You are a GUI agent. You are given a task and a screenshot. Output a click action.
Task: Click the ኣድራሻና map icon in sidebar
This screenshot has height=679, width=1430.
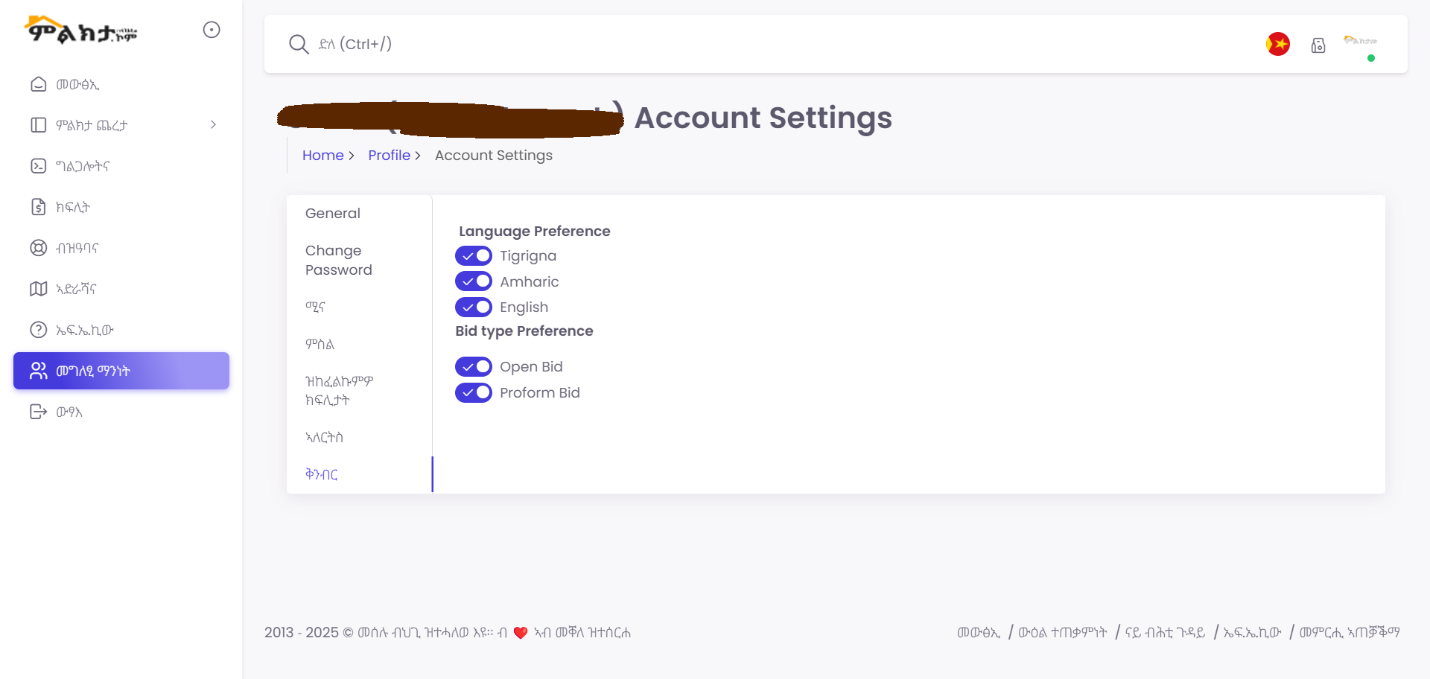click(x=39, y=289)
